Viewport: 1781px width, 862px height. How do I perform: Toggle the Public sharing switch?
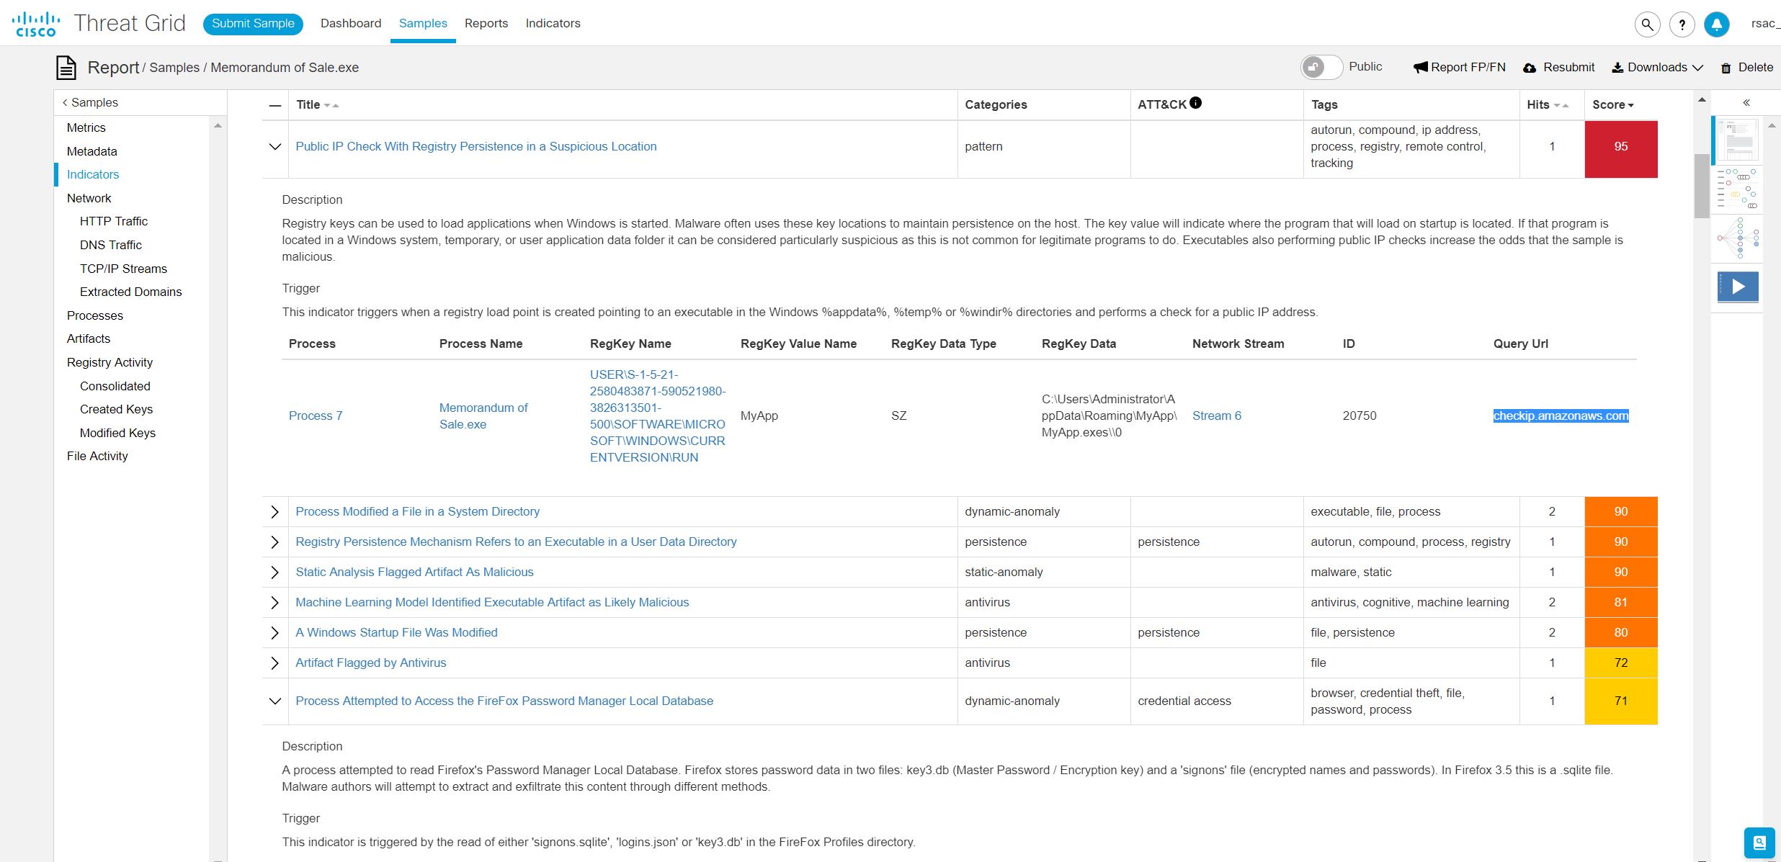[x=1321, y=67]
